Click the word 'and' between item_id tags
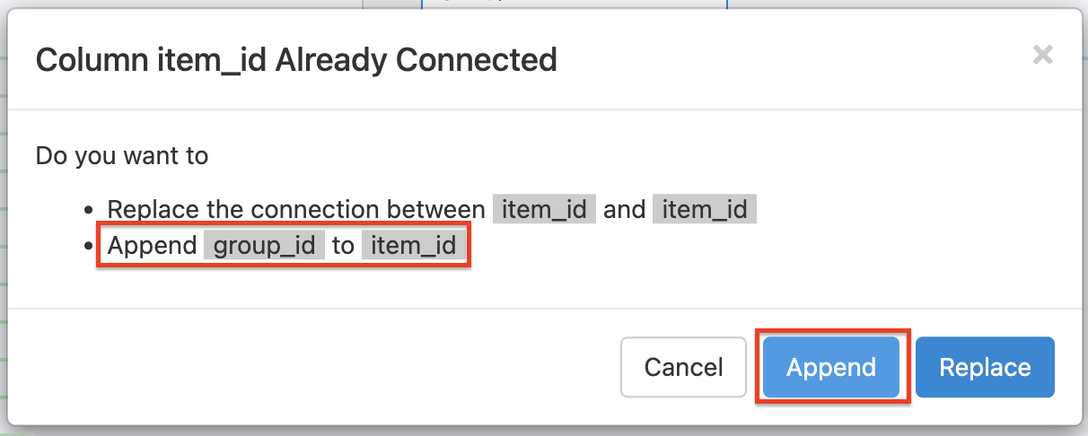The width and height of the screenshot is (1088, 436). coord(624,210)
